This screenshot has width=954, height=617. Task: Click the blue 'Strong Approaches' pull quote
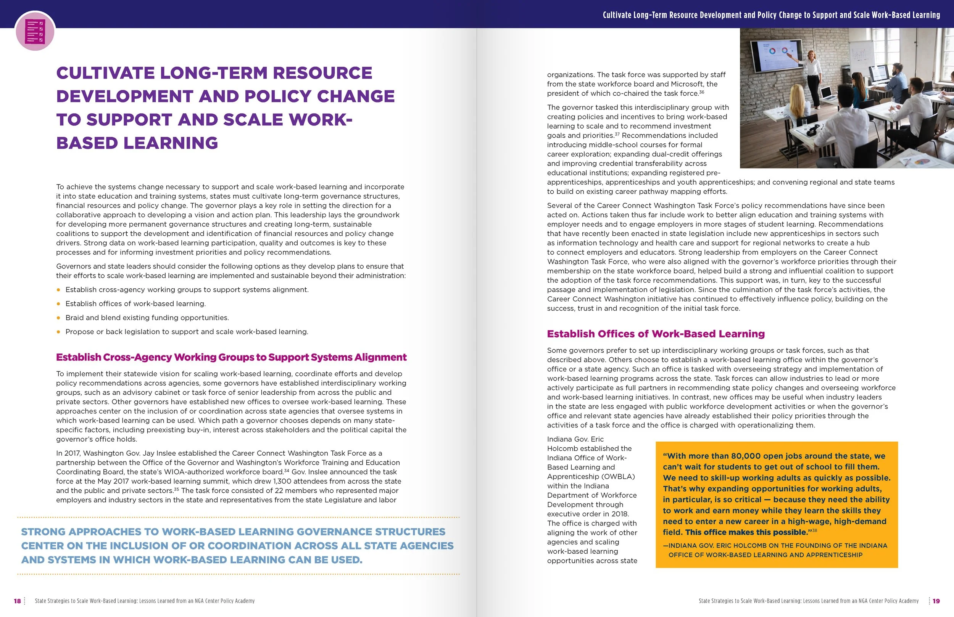(x=237, y=546)
